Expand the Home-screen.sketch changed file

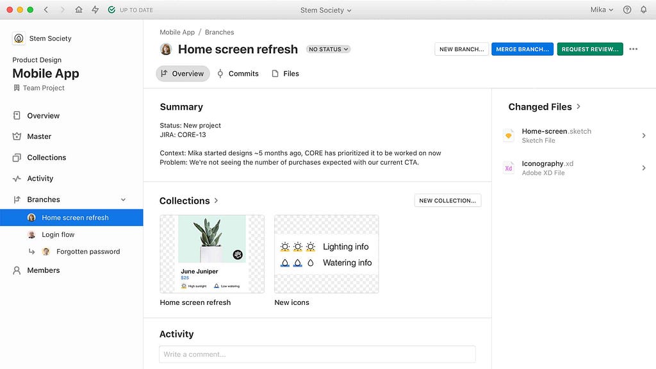click(x=644, y=135)
